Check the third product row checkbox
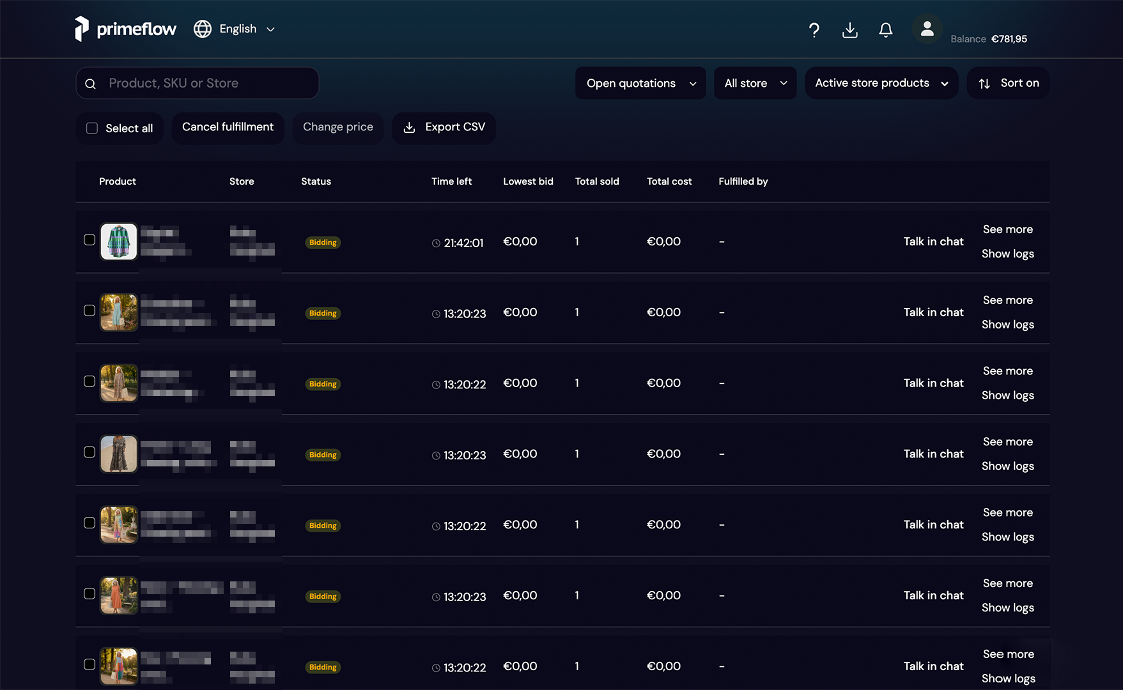This screenshot has height=690, width=1123. coord(89,381)
